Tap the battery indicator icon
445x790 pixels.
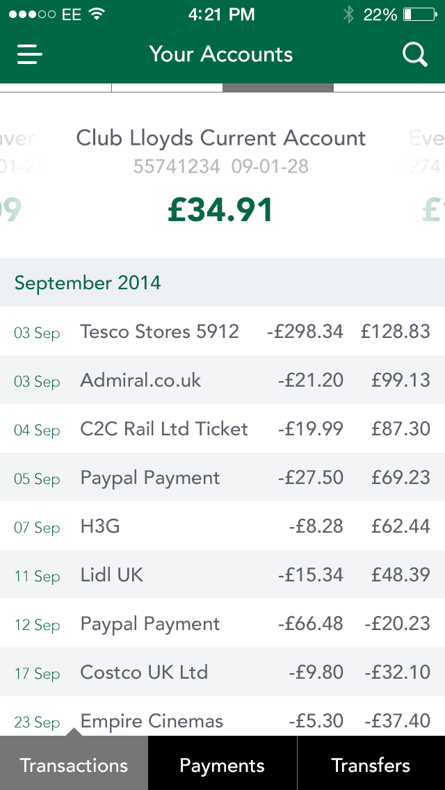click(418, 15)
